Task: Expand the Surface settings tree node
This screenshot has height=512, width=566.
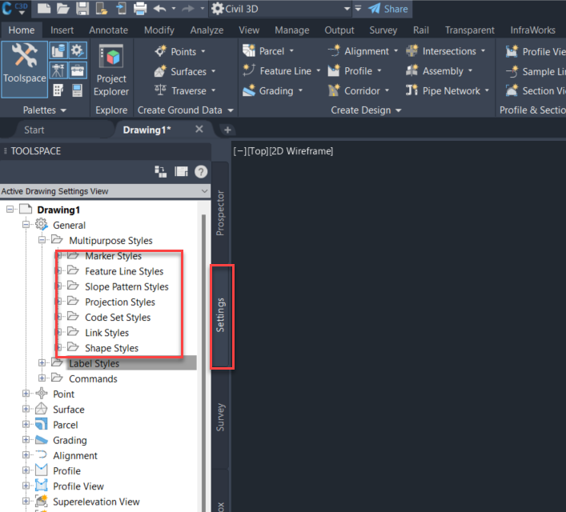Action: coord(26,409)
